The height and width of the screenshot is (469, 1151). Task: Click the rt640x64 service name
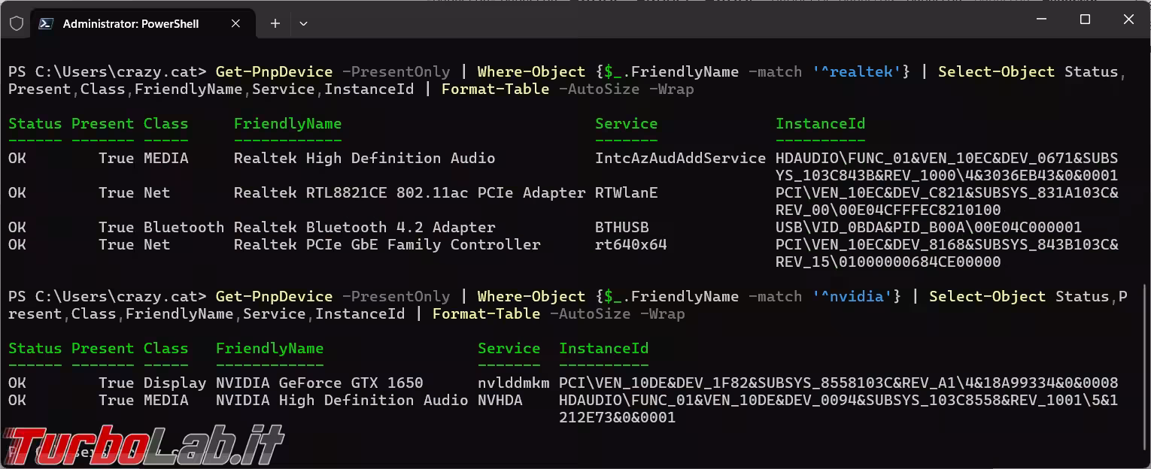coord(630,244)
